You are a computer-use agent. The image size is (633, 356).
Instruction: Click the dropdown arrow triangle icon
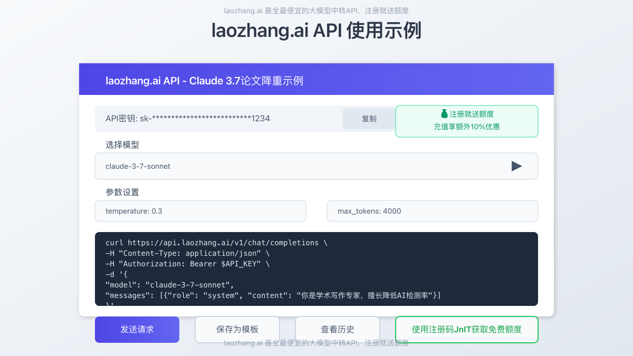[517, 166]
